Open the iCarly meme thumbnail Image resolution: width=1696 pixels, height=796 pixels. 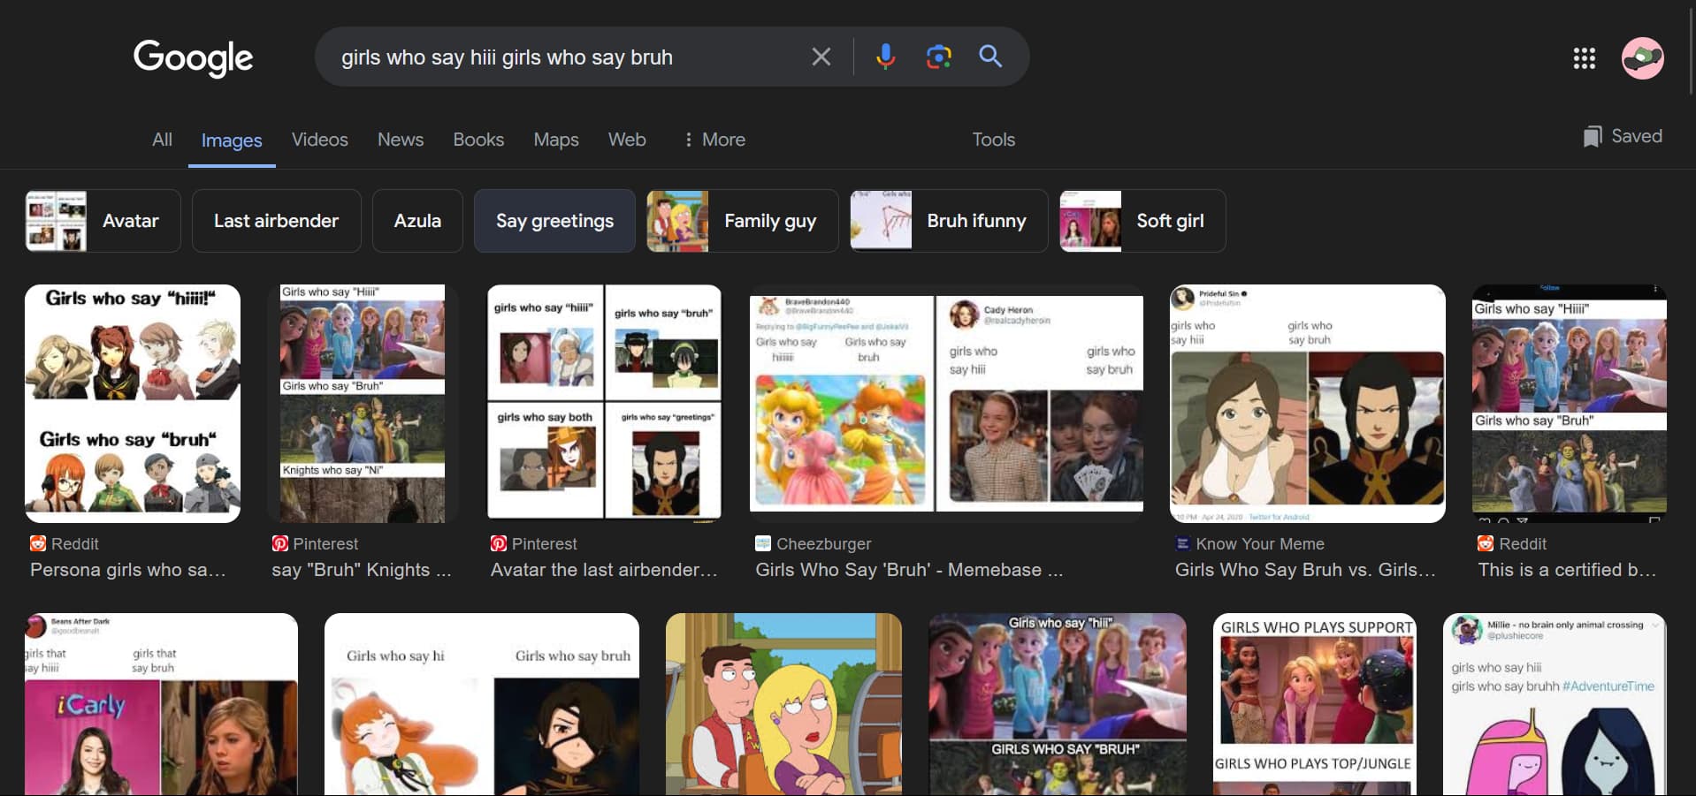[x=161, y=704]
